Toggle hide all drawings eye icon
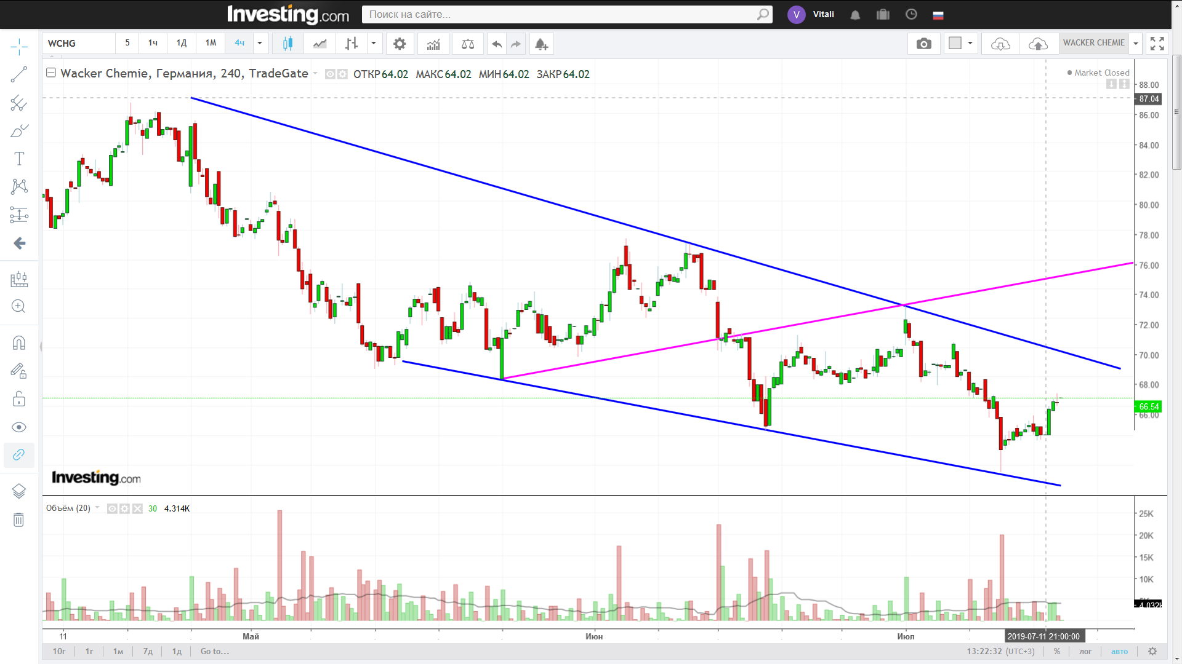This screenshot has height=664, width=1182. pyautogui.click(x=18, y=427)
